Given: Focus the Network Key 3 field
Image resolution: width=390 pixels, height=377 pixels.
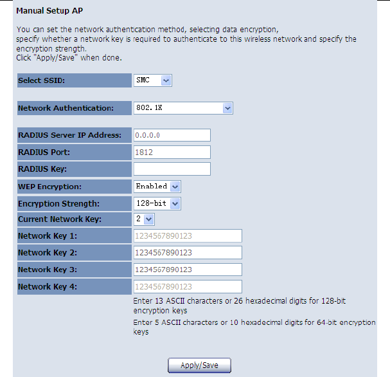Looking at the screenshot, I should (187, 270).
